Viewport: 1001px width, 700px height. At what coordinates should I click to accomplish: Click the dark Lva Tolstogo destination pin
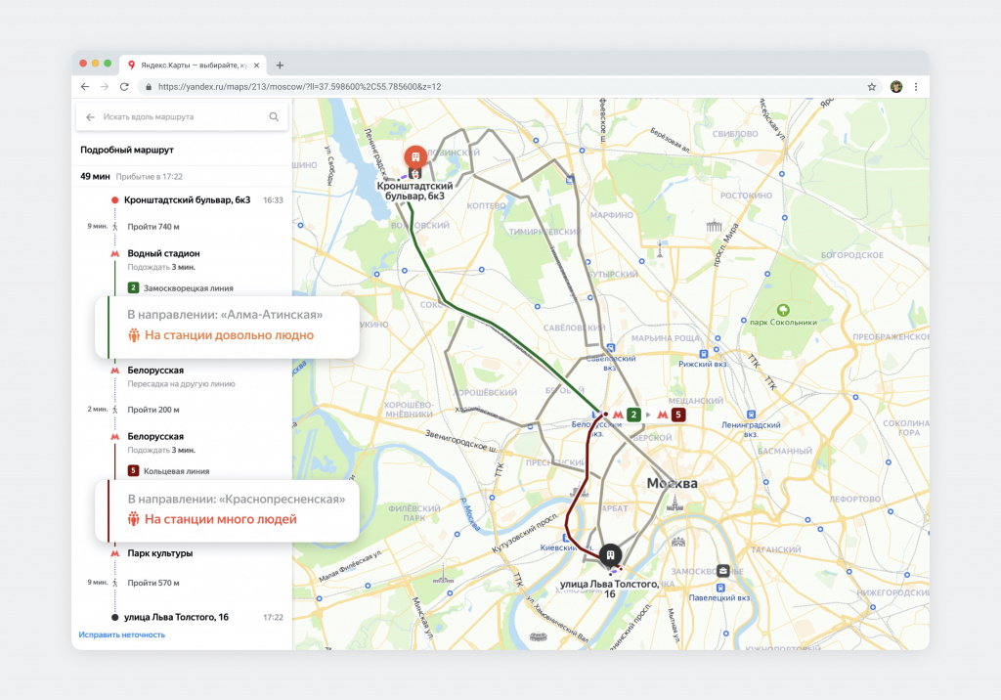pyautogui.click(x=610, y=554)
